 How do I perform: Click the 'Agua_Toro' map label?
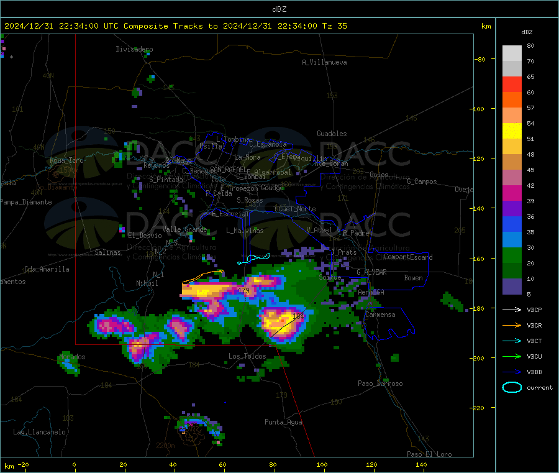[66, 160]
